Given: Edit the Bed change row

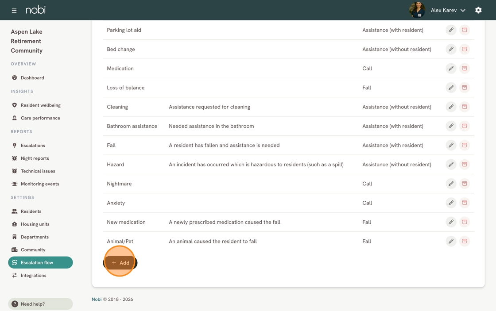Looking at the screenshot, I should [451, 49].
